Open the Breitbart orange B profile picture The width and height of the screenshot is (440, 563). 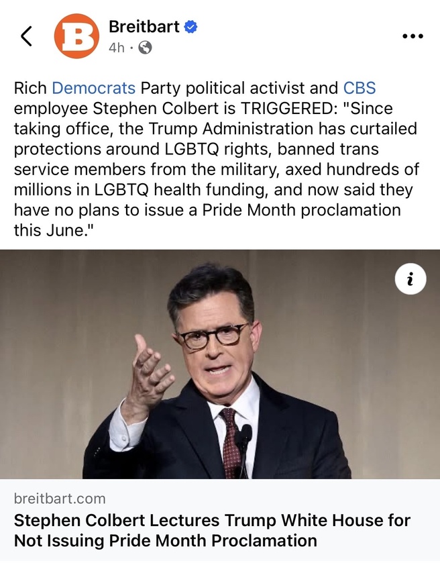pos(77,36)
